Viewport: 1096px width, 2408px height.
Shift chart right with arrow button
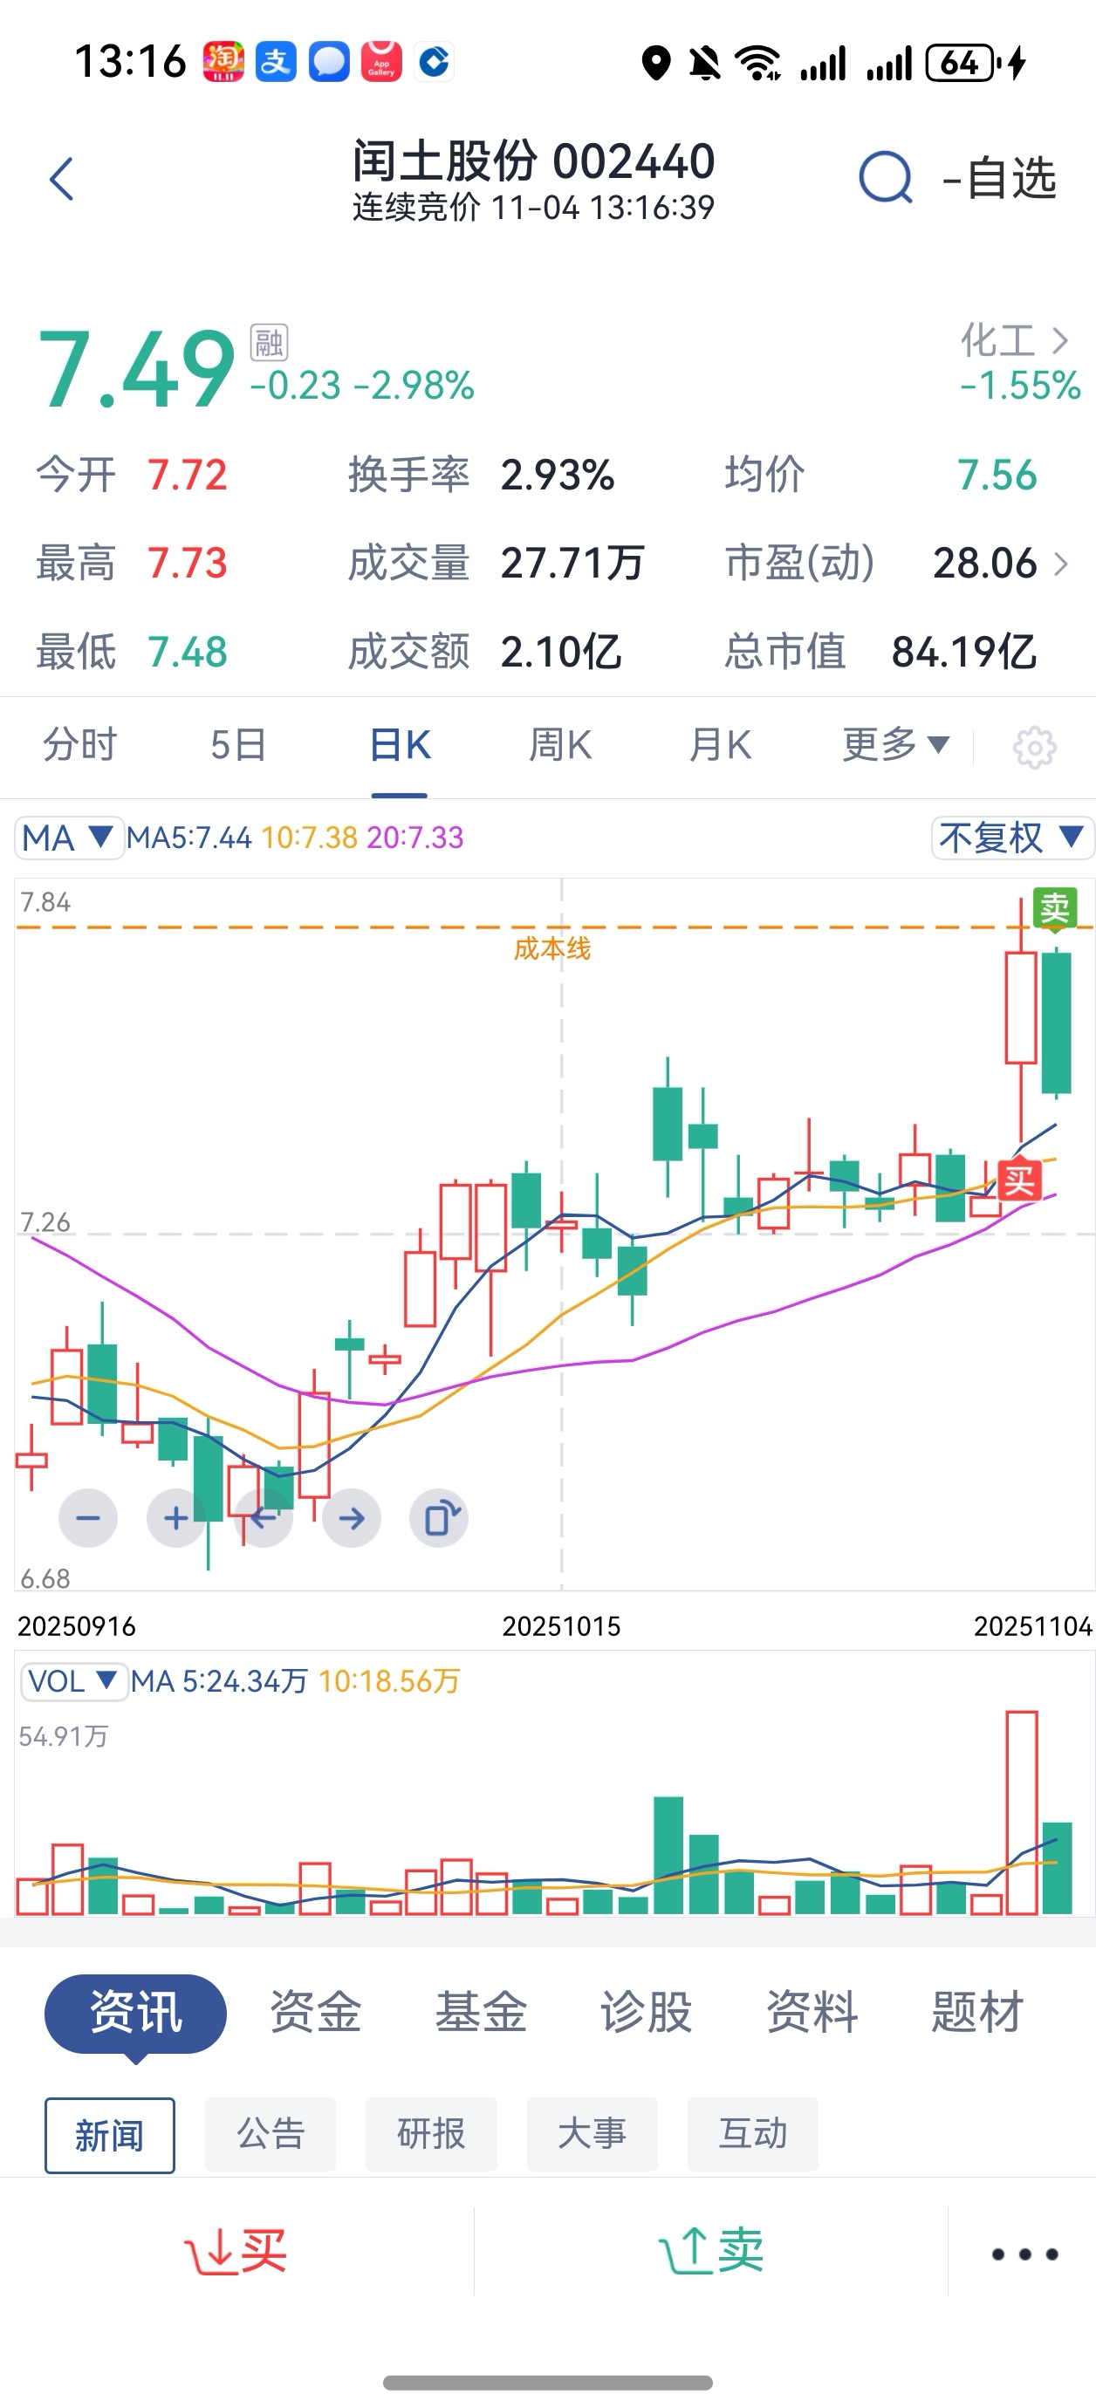click(x=352, y=1518)
